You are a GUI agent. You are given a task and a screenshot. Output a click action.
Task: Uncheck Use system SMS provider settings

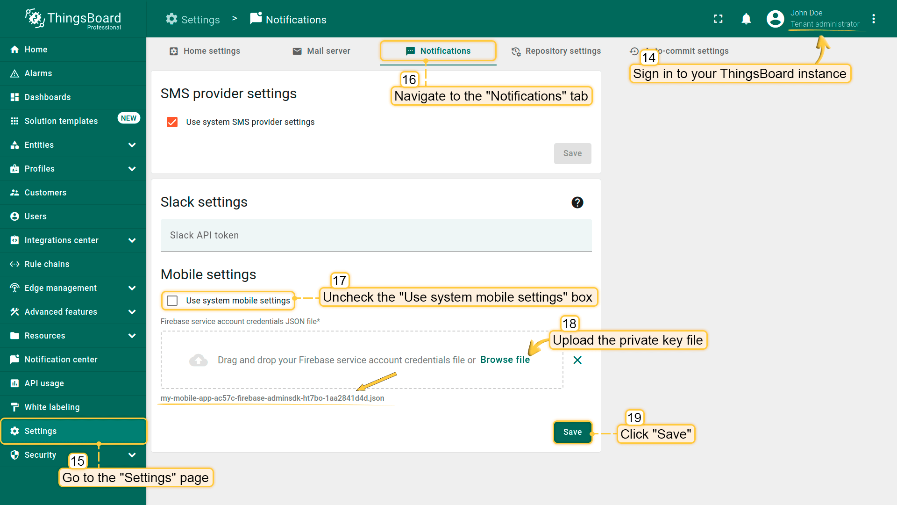pyautogui.click(x=172, y=122)
